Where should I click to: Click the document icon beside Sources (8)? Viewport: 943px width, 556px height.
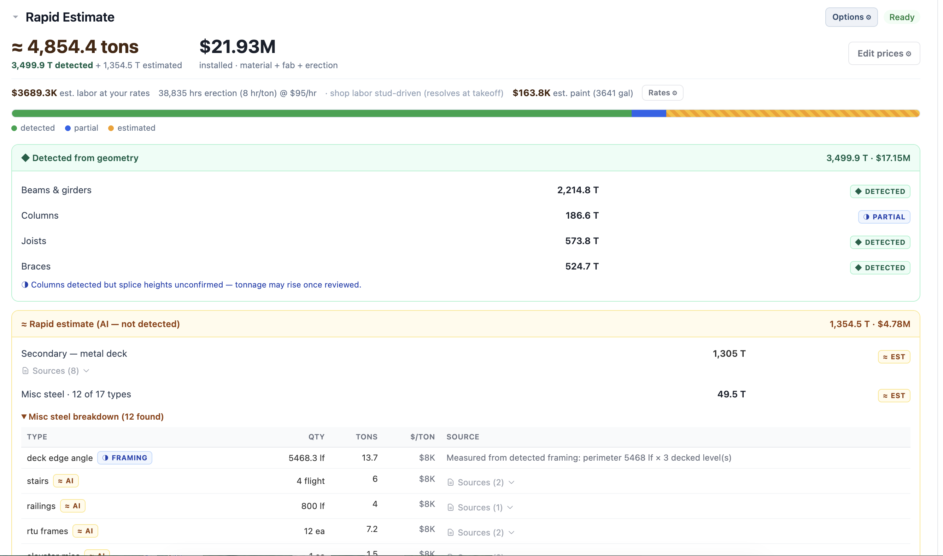click(25, 371)
